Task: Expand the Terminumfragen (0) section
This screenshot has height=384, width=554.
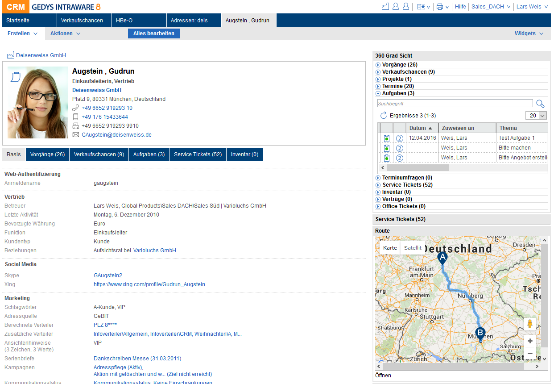Action: point(378,178)
